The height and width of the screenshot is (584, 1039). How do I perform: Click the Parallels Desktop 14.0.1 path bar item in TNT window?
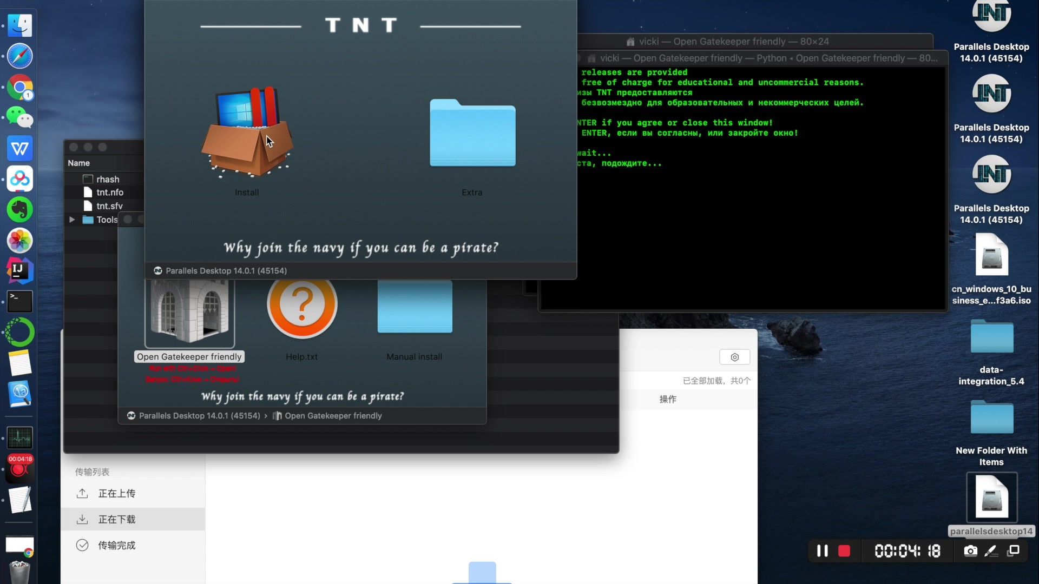coord(220,270)
